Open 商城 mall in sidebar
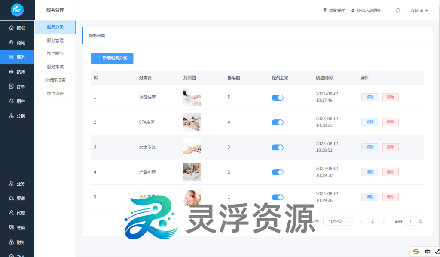This screenshot has width=440, height=257. tap(17, 43)
